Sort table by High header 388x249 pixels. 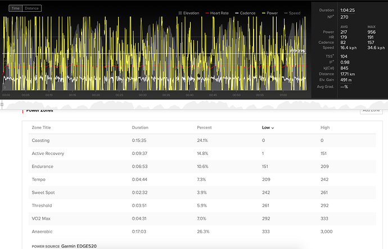point(325,127)
